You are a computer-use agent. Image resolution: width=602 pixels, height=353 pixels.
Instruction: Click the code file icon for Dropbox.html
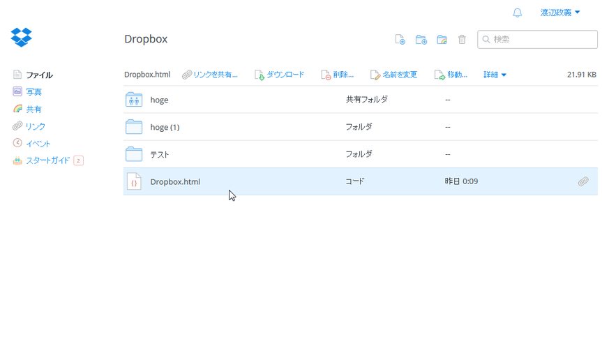point(134,181)
